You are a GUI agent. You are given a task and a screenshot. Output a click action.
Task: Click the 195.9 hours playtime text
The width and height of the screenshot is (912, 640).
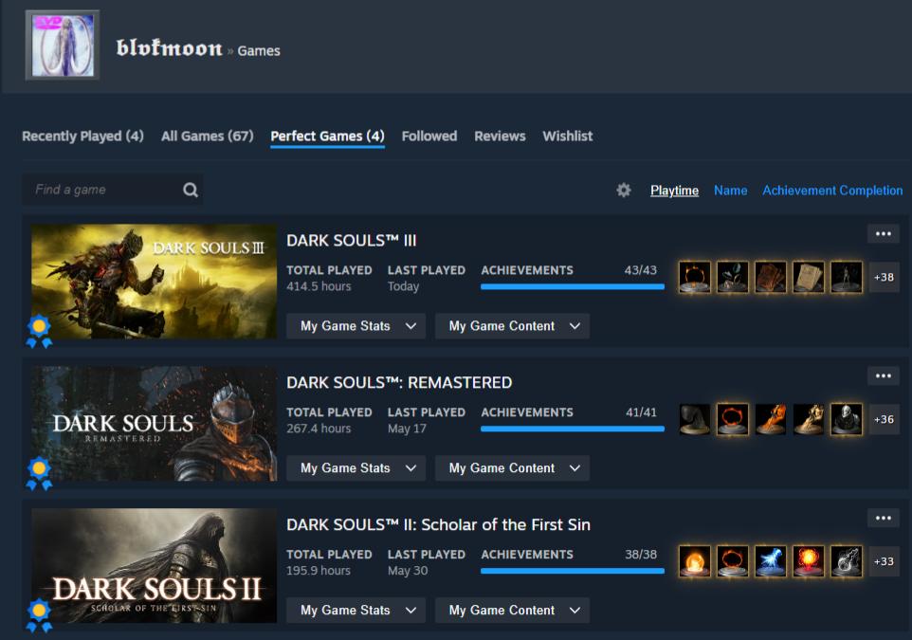pos(319,570)
